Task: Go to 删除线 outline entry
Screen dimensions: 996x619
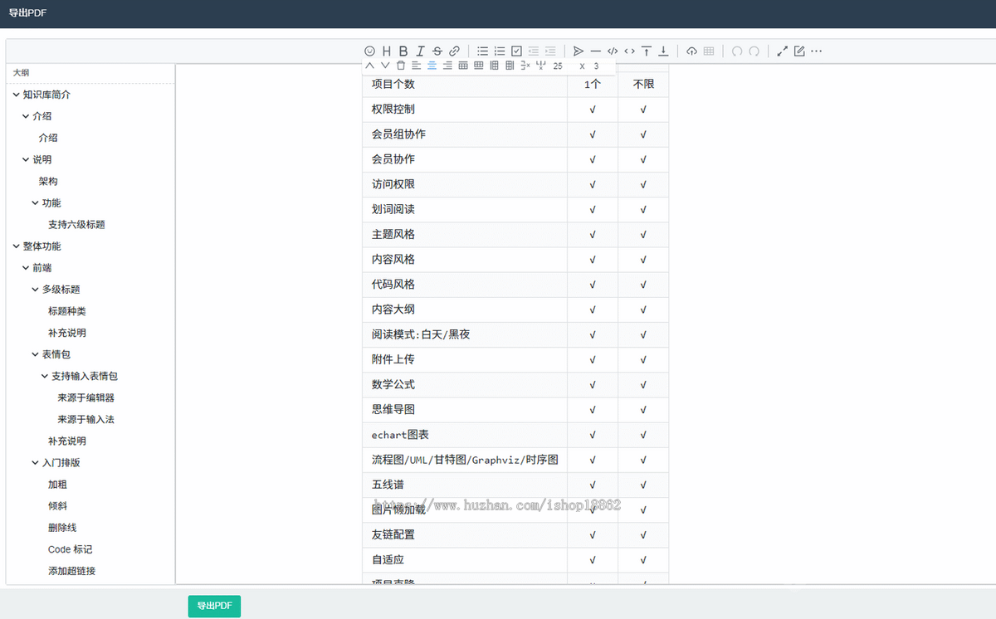Action: coord(62,527)
